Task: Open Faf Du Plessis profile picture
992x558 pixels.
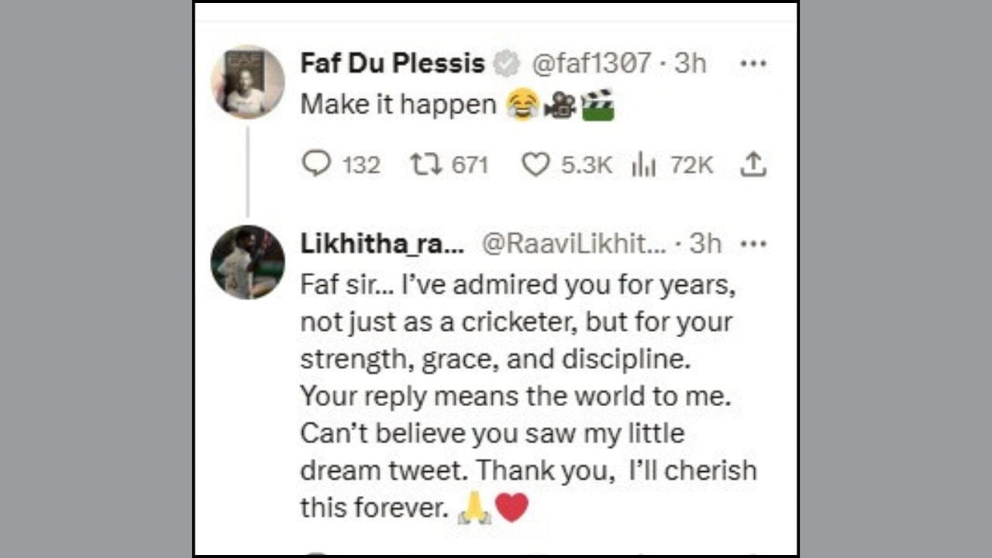Action: (248, 81)
